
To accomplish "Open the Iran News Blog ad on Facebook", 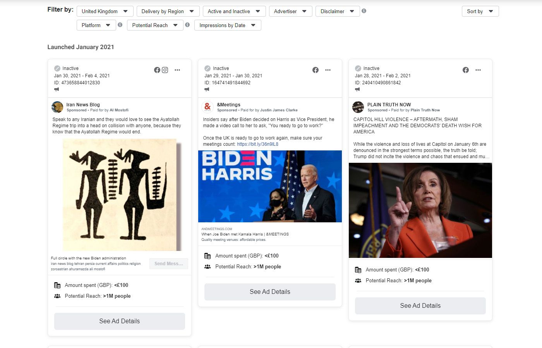I will pos(157,70).
